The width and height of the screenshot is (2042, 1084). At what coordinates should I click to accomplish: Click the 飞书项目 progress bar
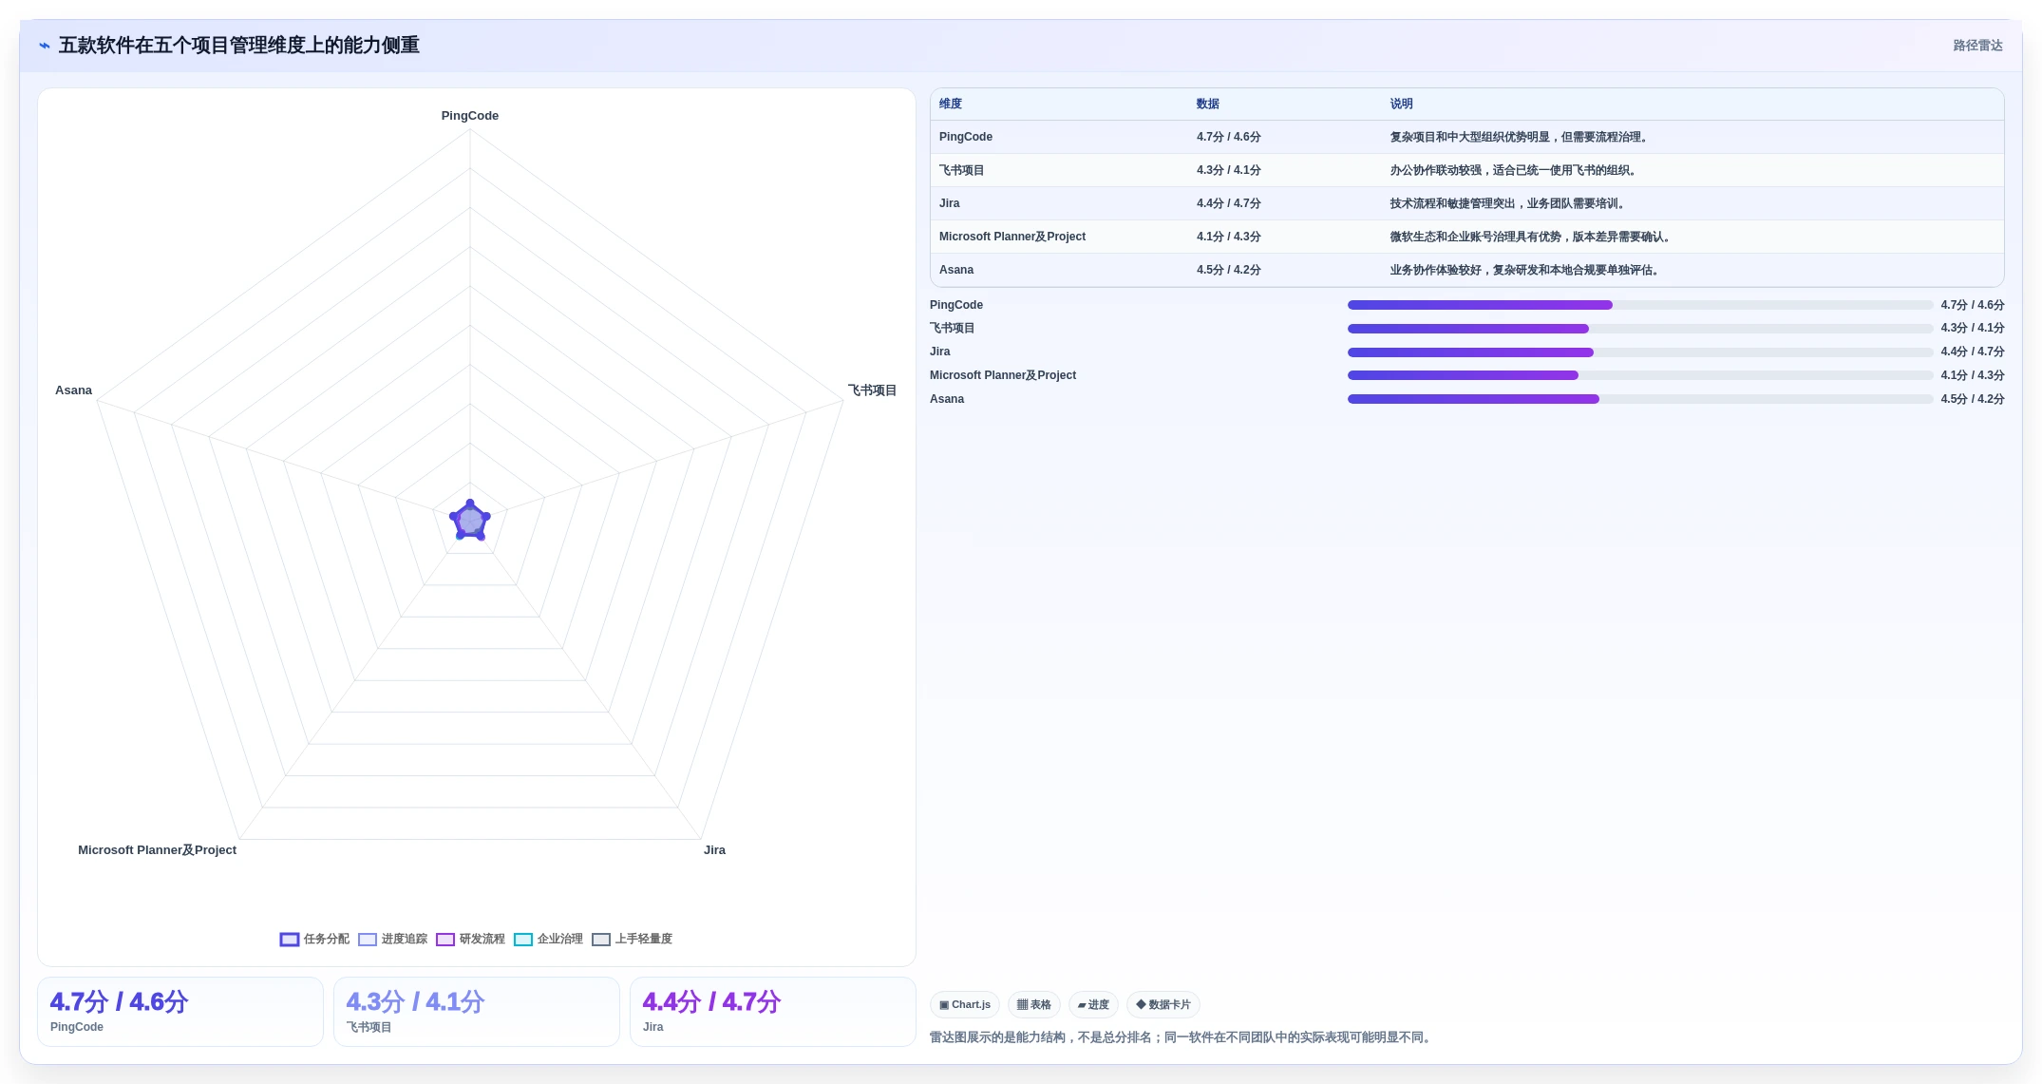(1640, 329)
